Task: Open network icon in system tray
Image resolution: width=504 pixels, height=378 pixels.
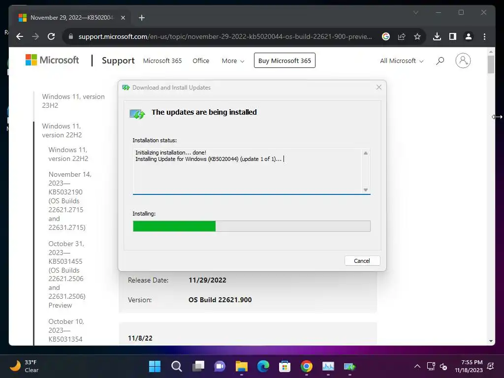Action: [431, 366]
